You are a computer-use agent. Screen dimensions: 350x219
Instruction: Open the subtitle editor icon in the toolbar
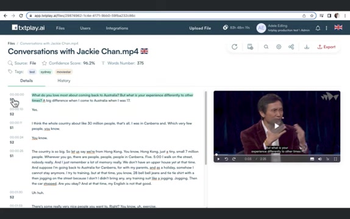coord(250,47)
